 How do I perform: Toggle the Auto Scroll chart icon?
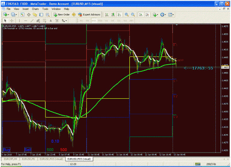(x=141, y=14)
